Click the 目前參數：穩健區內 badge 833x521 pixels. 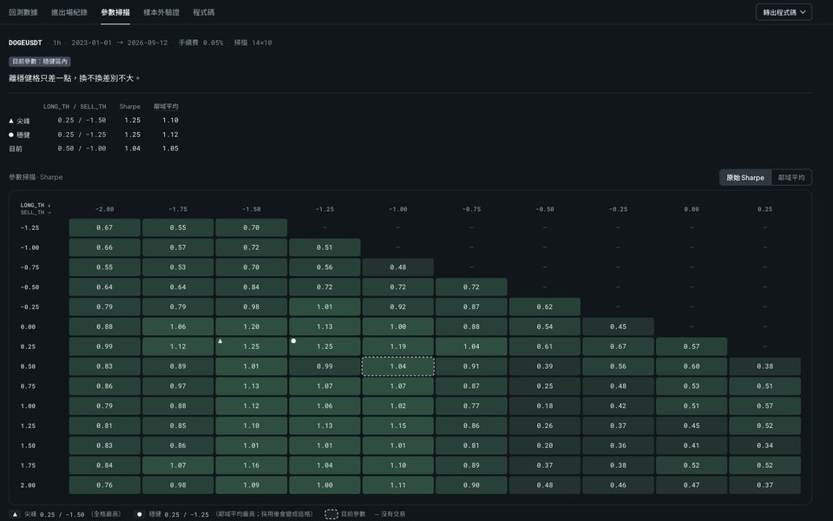40,62
